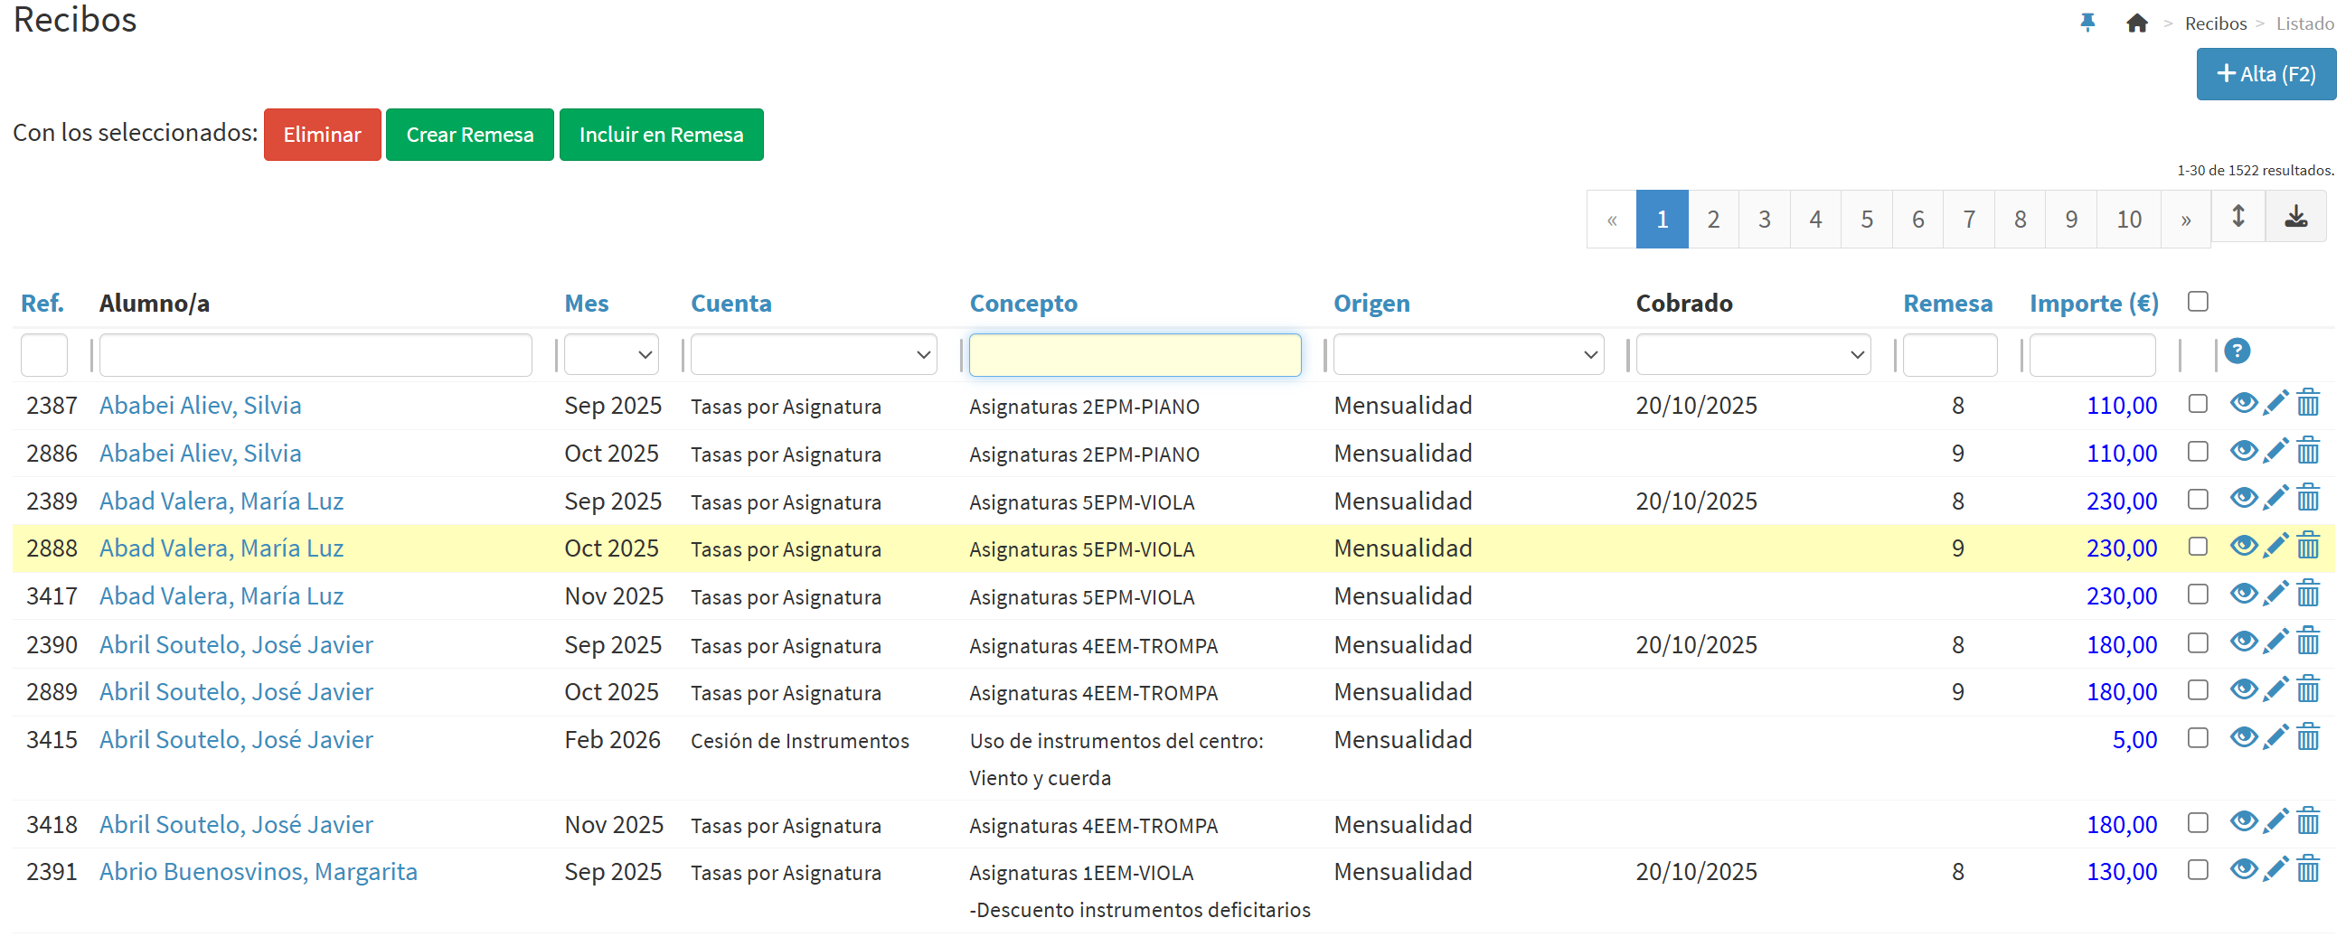The image size is (2346, 937).
Task: Select checkbox for receipt 2387
Action: coord(2198,403)
